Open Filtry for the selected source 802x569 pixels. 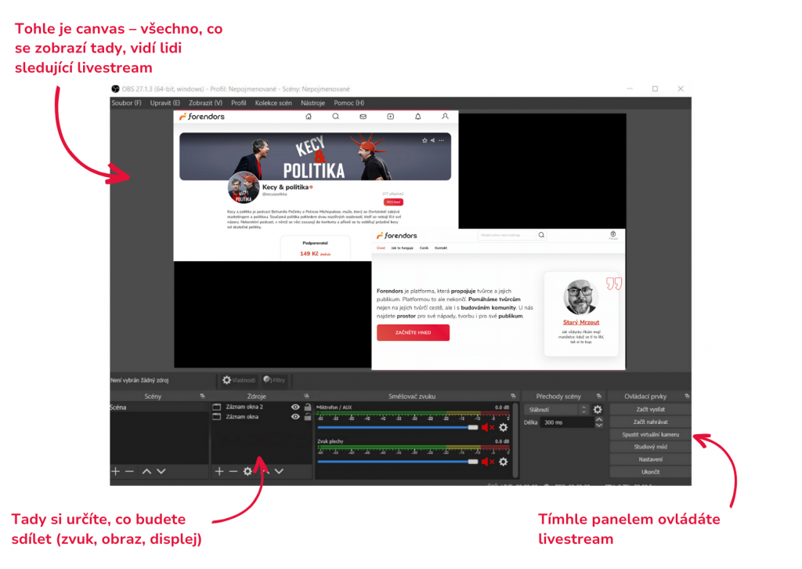coord(273,380)
